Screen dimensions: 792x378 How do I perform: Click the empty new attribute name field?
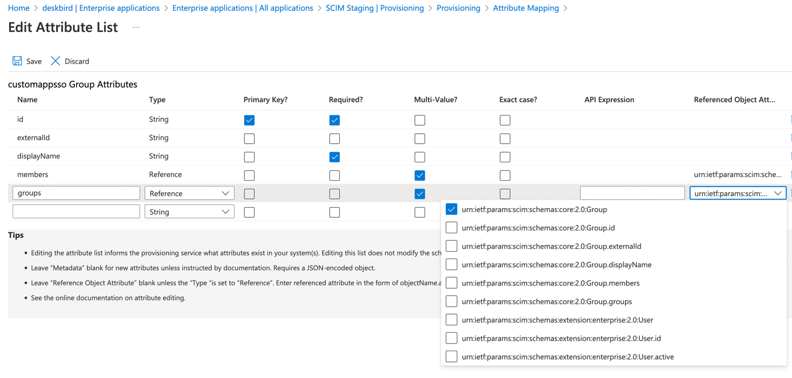click(x=76, y=212)
